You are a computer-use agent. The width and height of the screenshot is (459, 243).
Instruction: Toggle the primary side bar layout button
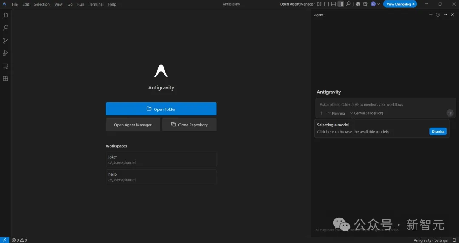coord(326,4)
